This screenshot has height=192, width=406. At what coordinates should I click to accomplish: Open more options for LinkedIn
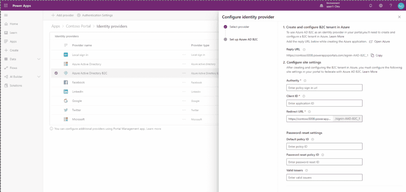(184, 92)
